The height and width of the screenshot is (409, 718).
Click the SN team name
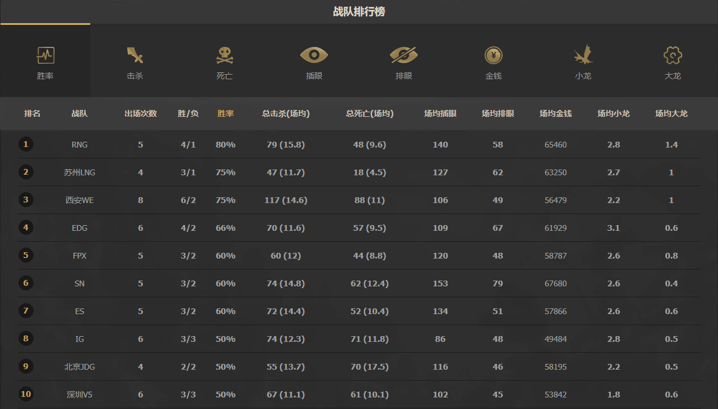click(80, 283)
